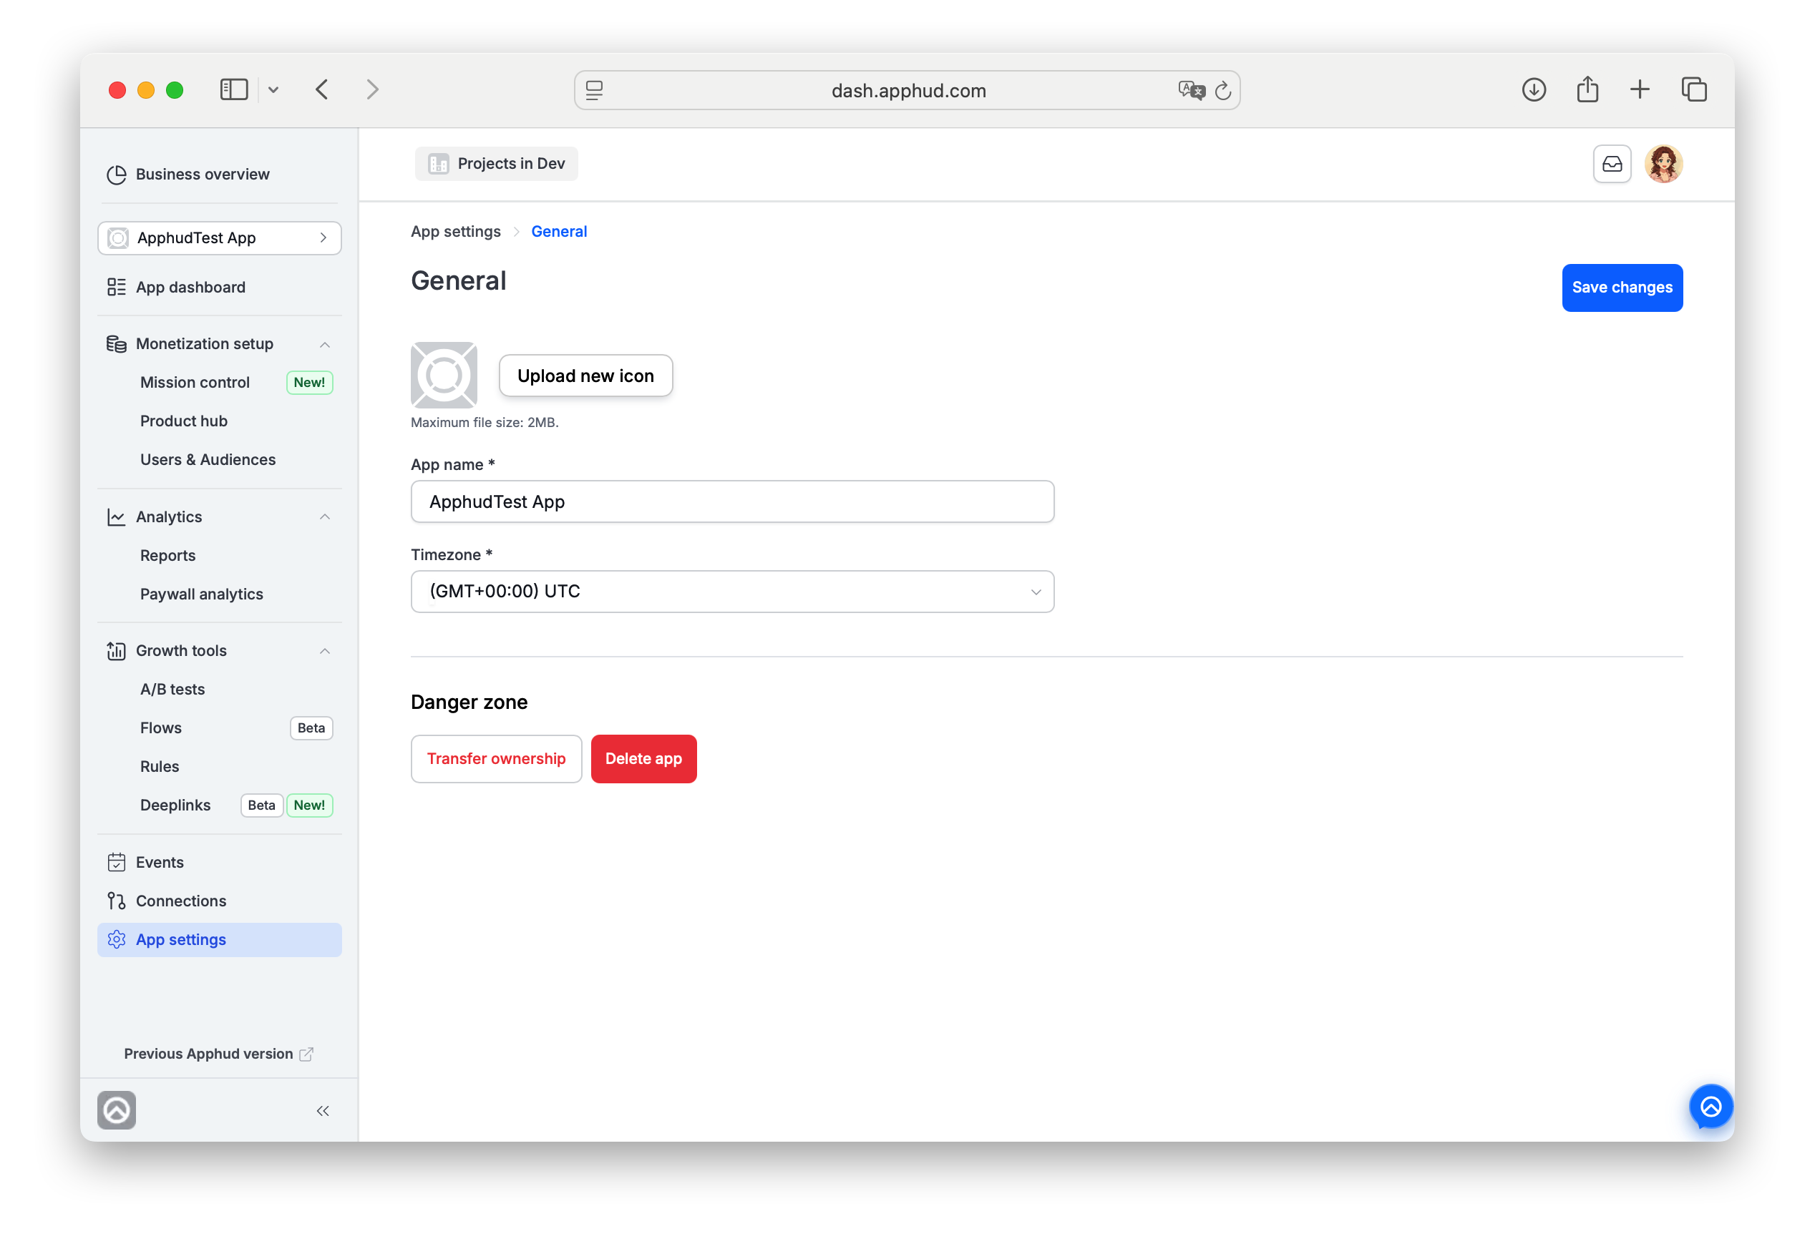Open Deeplinks
Viewport: 1815px width, 1249px height.
pos(175,805)
